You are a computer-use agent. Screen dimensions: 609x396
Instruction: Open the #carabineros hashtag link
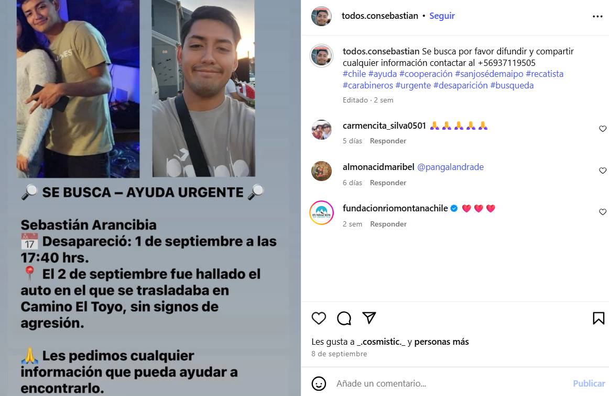(367, 85)
